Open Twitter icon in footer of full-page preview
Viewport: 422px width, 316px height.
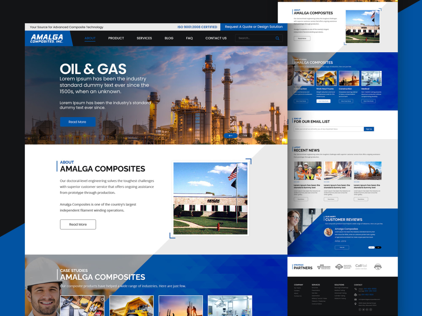363,310
